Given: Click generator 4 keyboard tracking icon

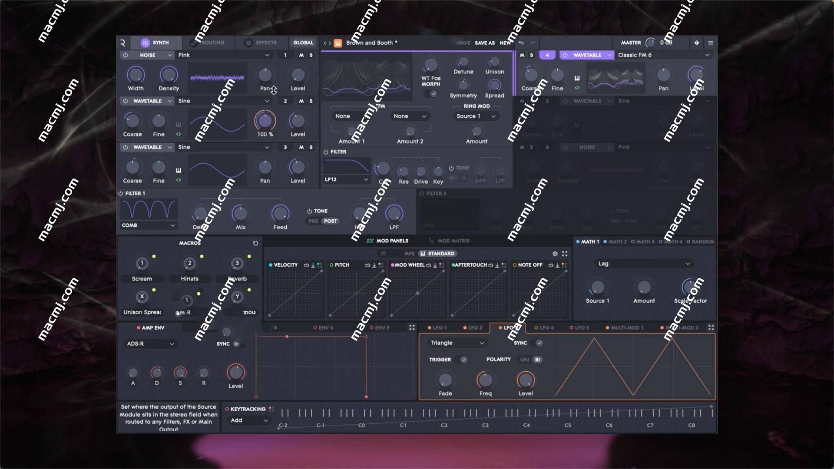Looking at the screenshot, I should 577,78.
